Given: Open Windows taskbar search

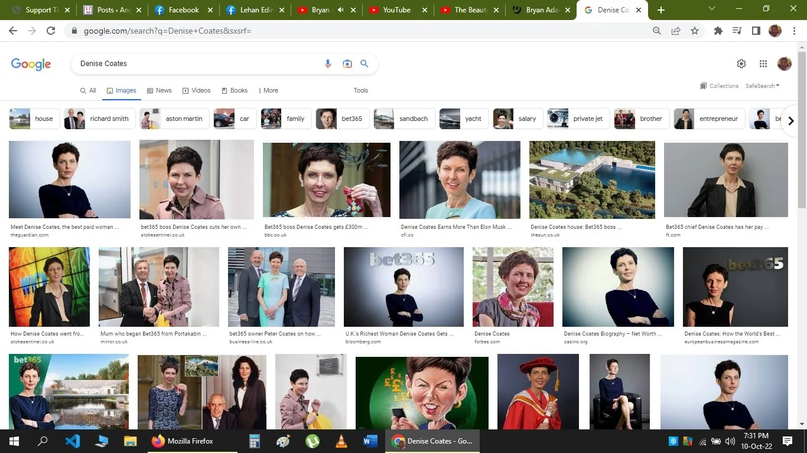Looking at the screenshot, I should point(43,441).
